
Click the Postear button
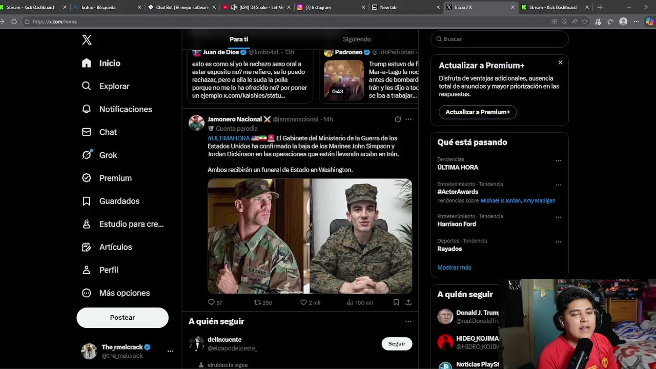pos(122,317)
